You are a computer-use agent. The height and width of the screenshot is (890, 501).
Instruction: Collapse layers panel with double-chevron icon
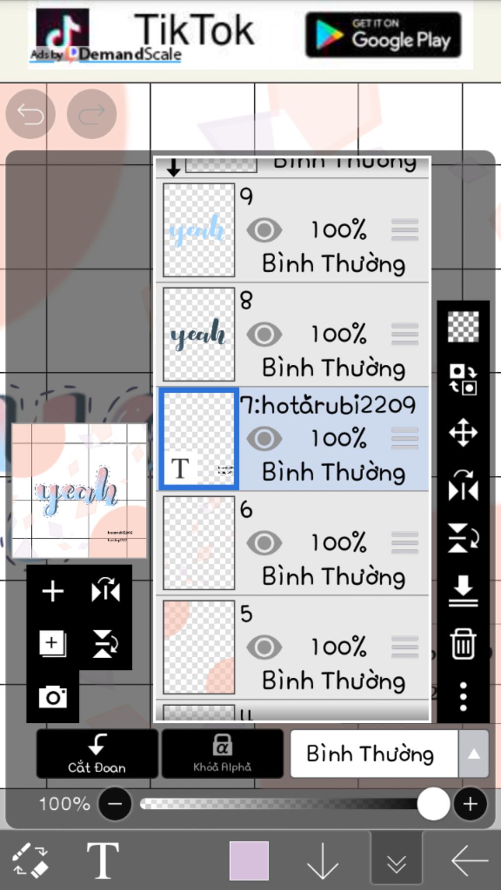click(396, 864)
